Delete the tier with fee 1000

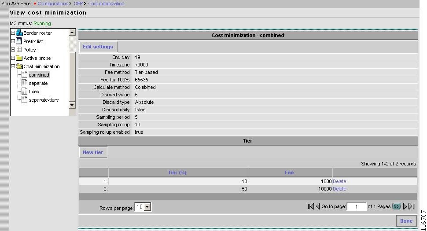pos(339,181)
